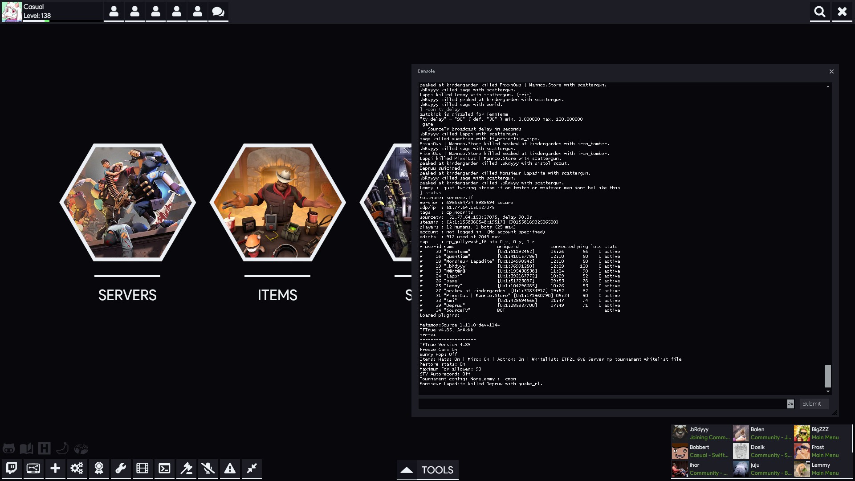The height and width of the screenshot is (481, 855).
Task: Open the GameBanana banana icon
Action: click(62, 448)
